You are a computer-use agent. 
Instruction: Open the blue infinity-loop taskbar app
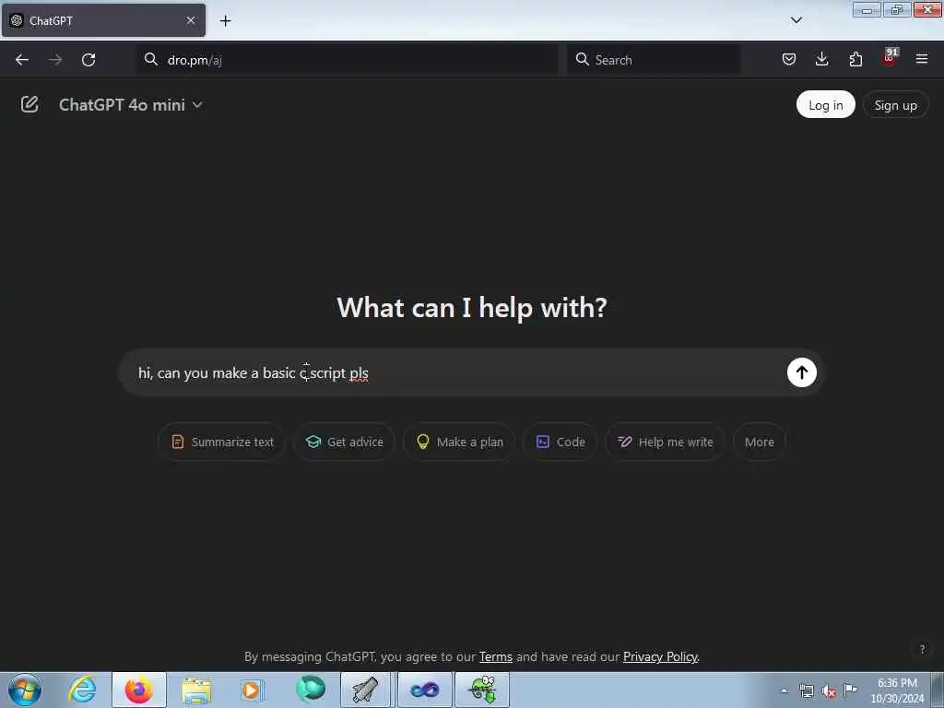[424, 690]
